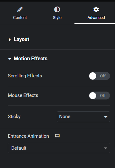Open the Entrance Animation Default dropdown
115x168 pixels.
(x=59, y=148)
